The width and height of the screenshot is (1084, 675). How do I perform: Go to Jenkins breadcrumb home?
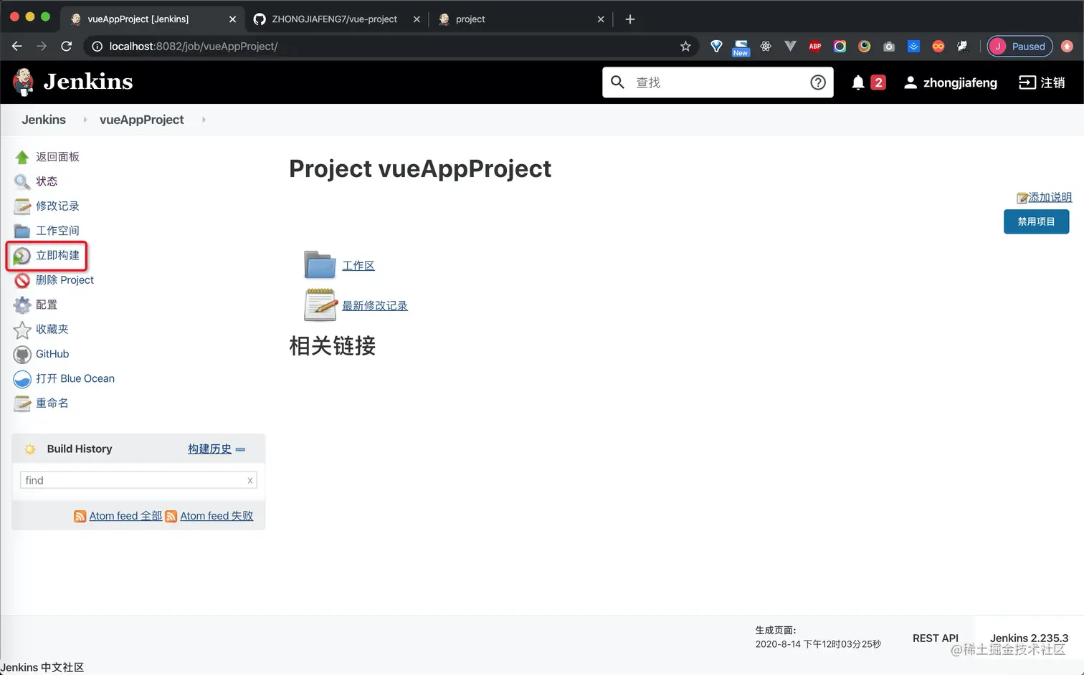[44, 120]
